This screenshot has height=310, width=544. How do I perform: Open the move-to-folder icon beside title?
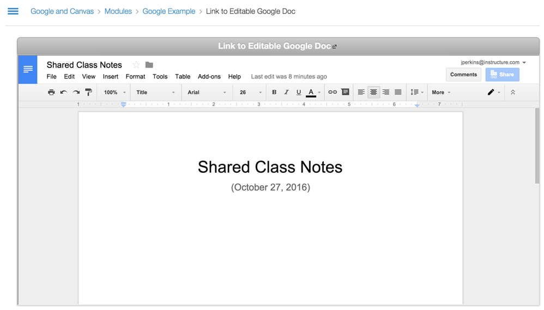coord(149,65)
